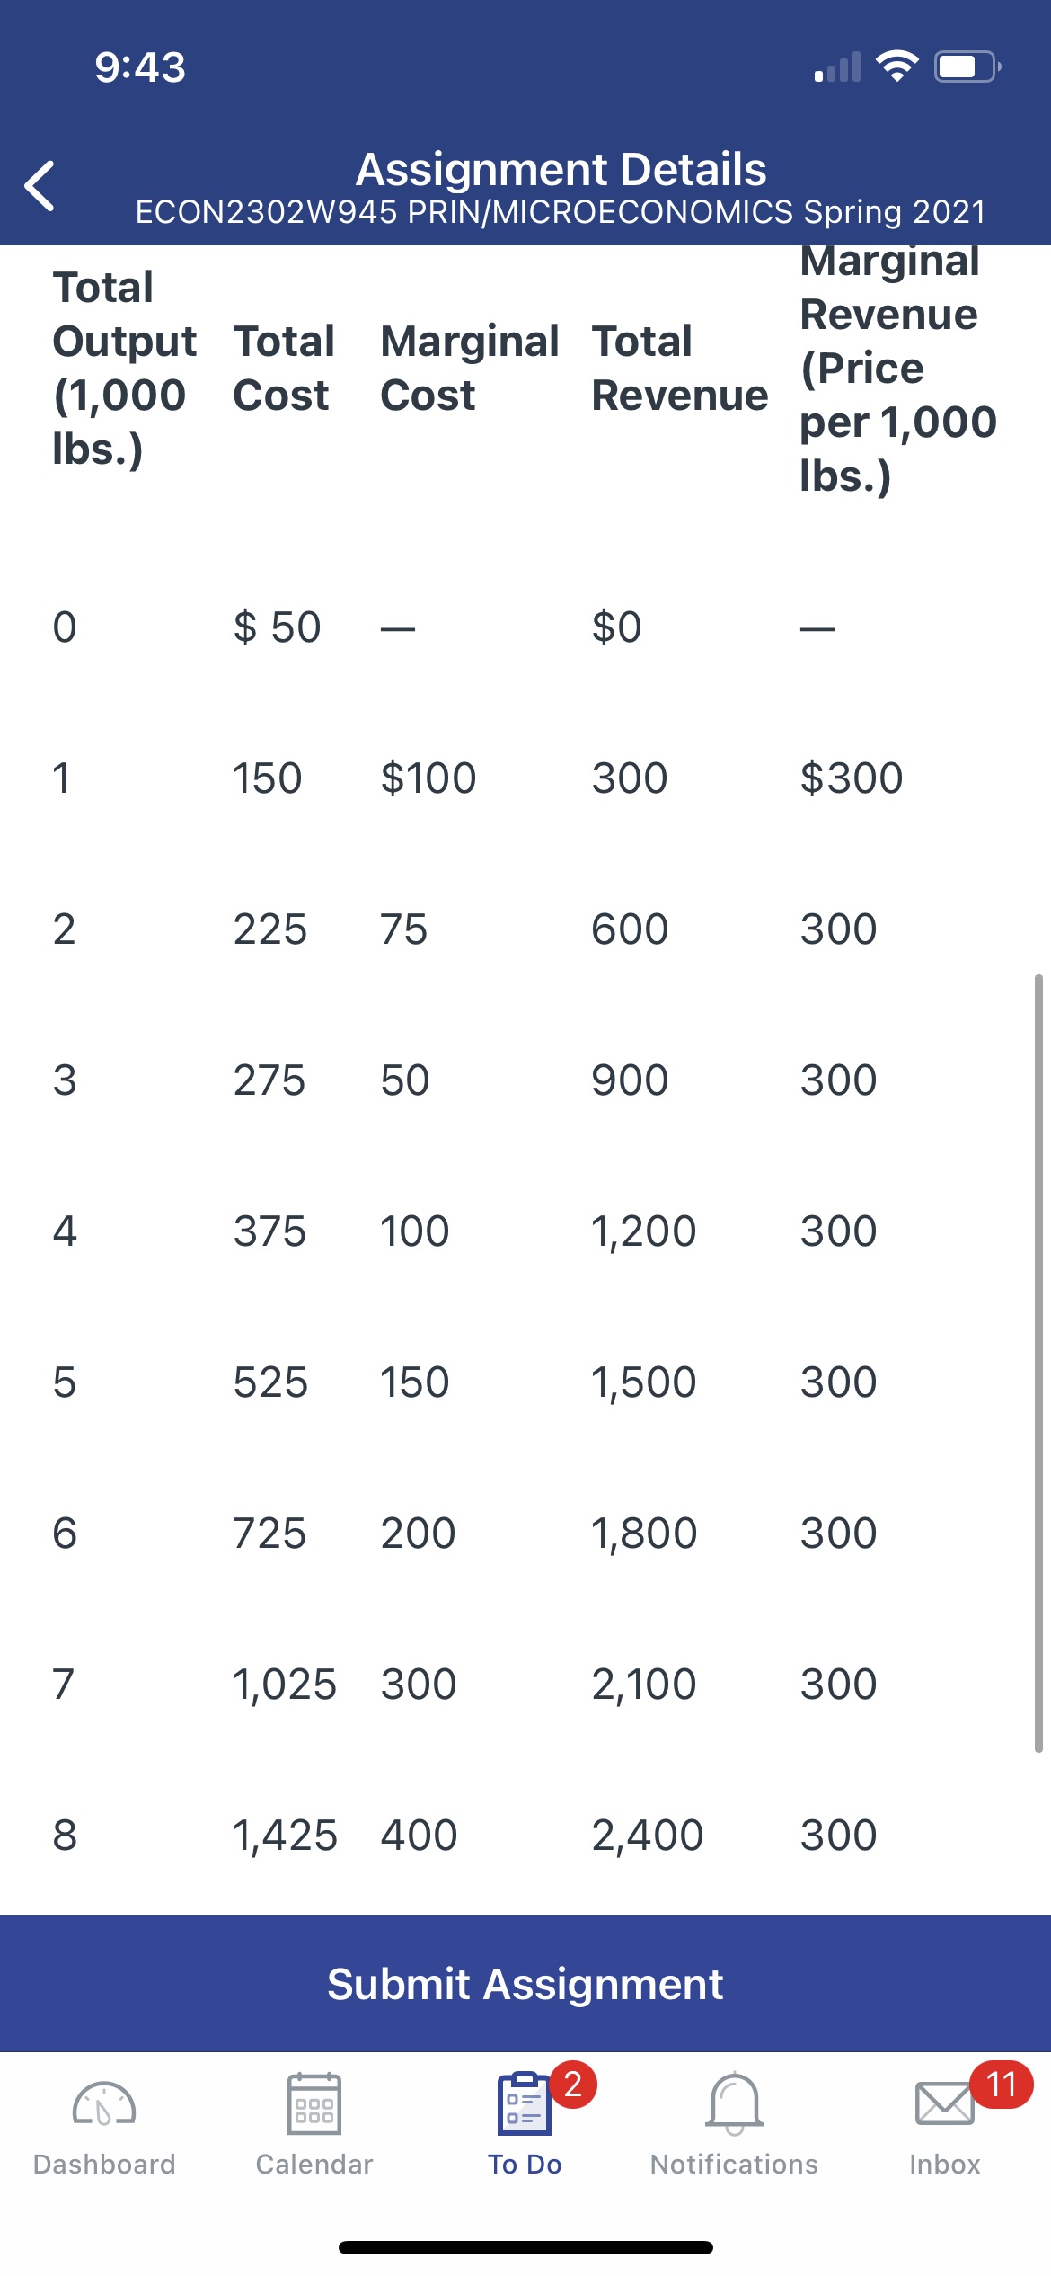Tap the course name ECON2302W945 subtitle

561,212
